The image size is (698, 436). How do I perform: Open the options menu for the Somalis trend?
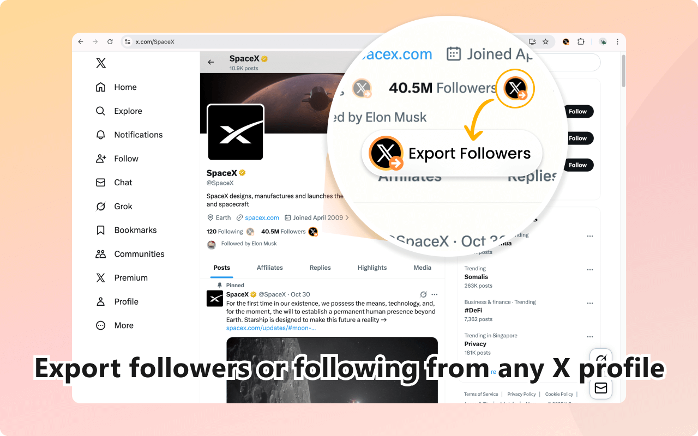pyautogui.click(x=590, y=269)
